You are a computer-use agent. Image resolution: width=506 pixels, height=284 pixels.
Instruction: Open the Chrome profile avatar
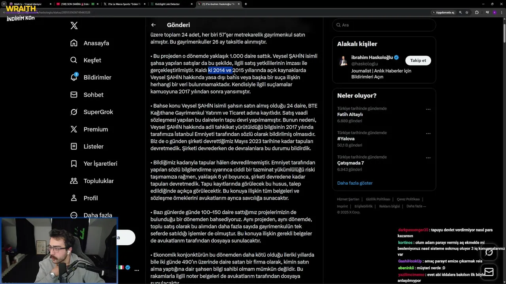pyautogui.click(x=494, y=12)
